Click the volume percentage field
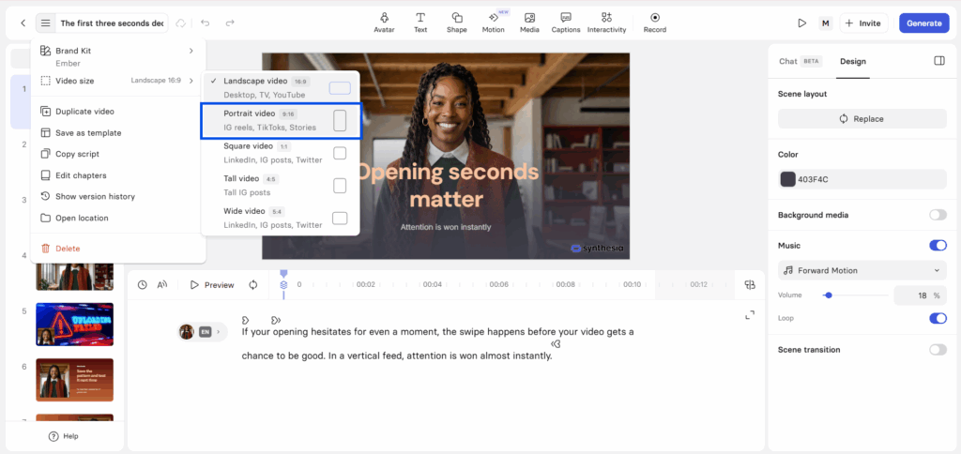Viewport: 961px width, 454px height. coord(920,295)
